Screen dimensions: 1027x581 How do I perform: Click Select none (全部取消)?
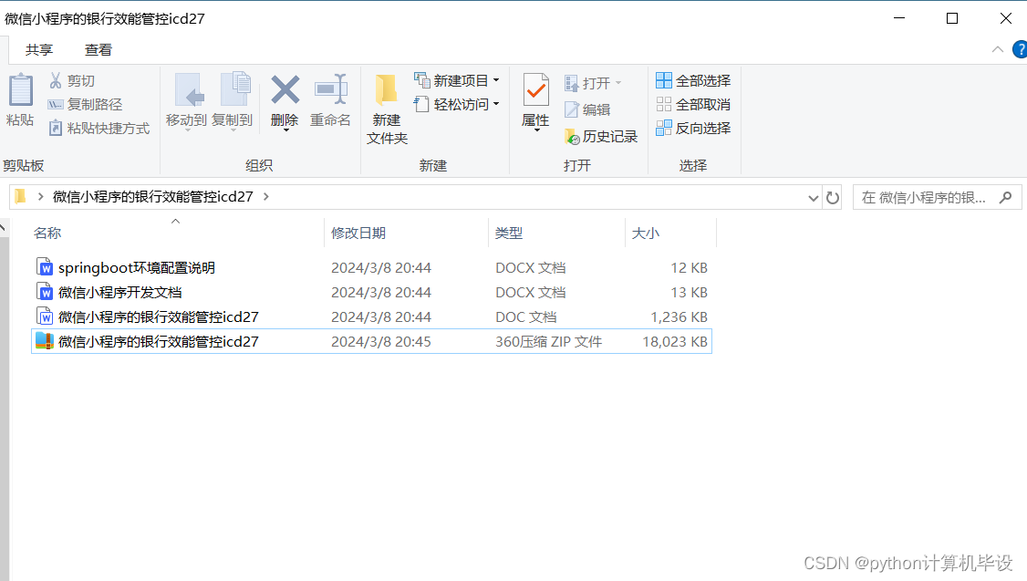click(x=693, y=104)
